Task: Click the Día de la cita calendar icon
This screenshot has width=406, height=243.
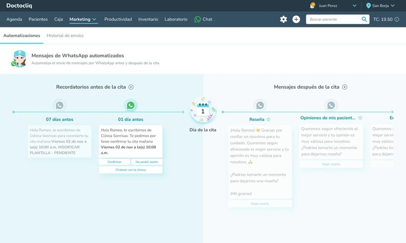Action: (203, 110)
